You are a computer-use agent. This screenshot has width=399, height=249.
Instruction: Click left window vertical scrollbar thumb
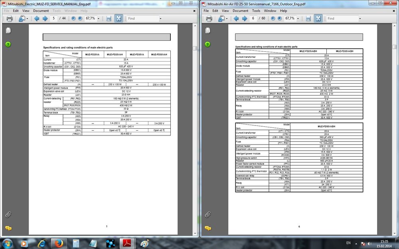[x=195, y=48]
